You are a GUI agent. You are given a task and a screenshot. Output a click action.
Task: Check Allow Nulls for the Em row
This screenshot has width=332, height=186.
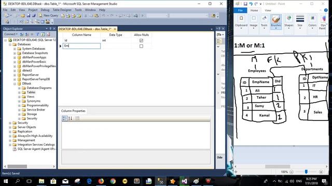pyautogui.click(x=141, y=46)
